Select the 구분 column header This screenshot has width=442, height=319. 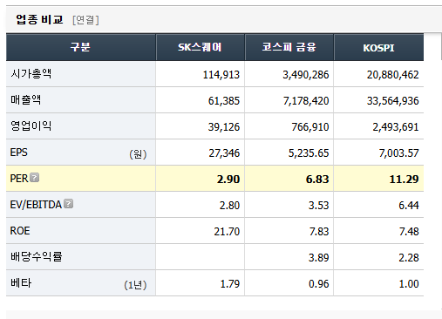[x=81, y=47]
